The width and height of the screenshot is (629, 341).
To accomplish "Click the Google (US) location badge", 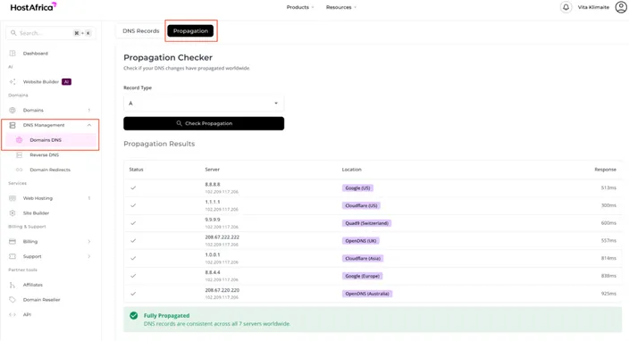I will pos(357,188).
